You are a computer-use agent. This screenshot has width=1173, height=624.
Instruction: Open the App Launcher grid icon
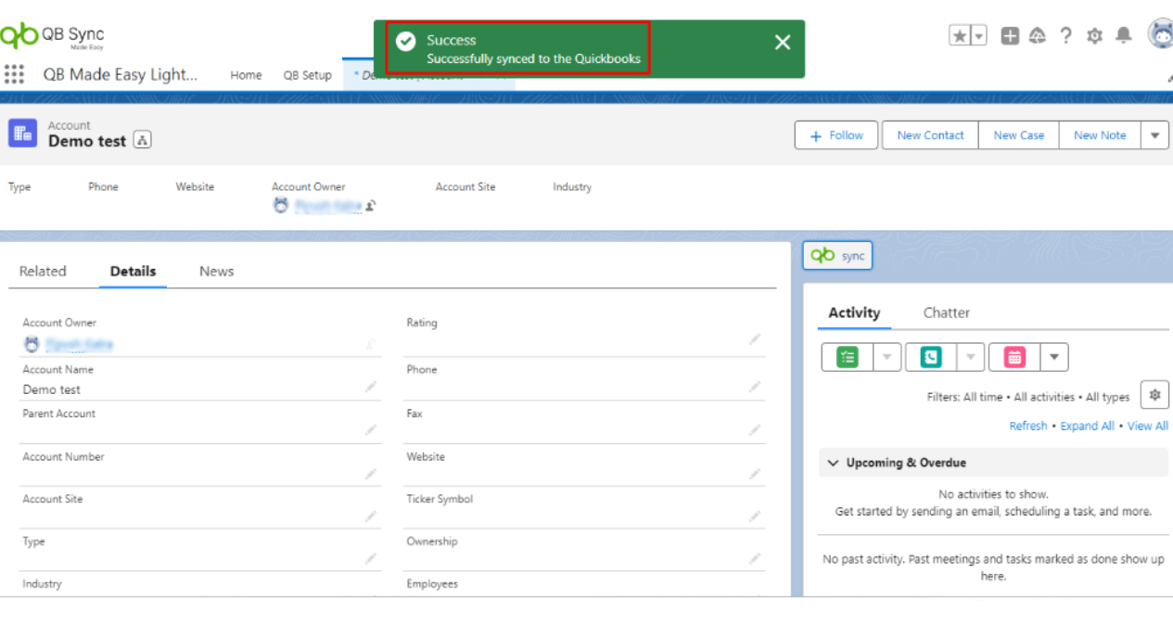point(14,74)
